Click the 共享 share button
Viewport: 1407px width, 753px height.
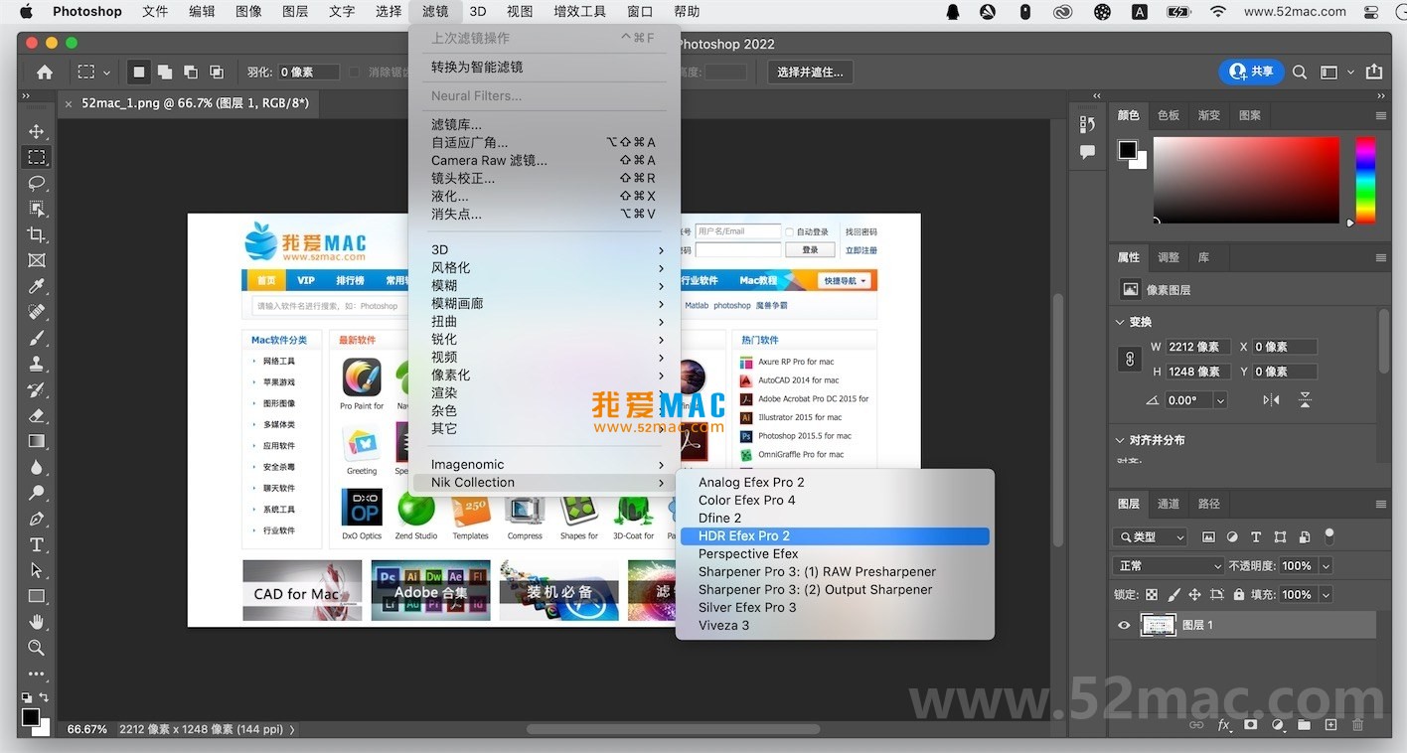pos(1251,72)
